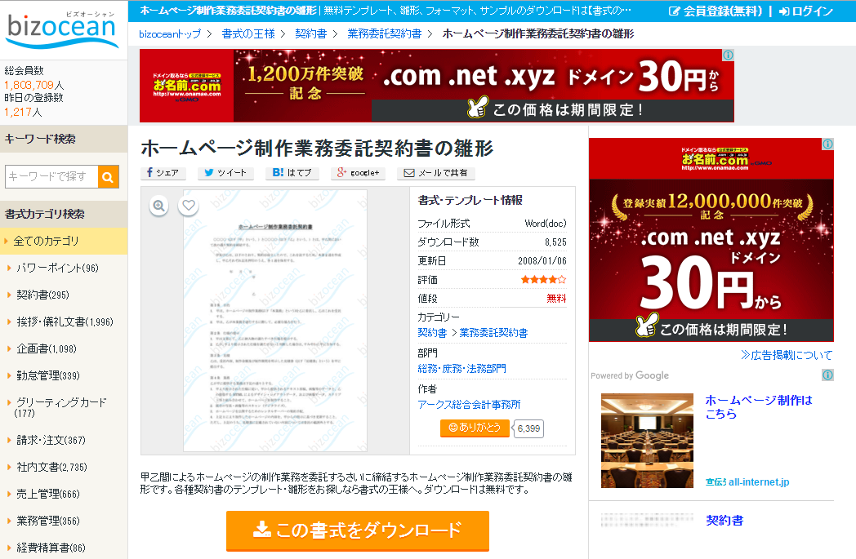Open 広告掲載について link
The image size is (856, 559).
787,355
